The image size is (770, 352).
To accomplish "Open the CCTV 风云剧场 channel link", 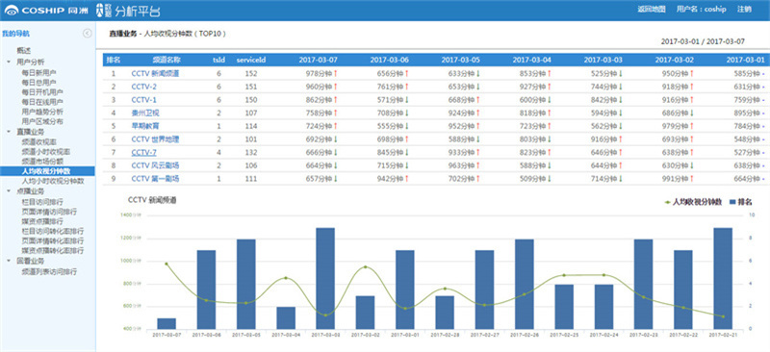I will [x=155, y=166].
